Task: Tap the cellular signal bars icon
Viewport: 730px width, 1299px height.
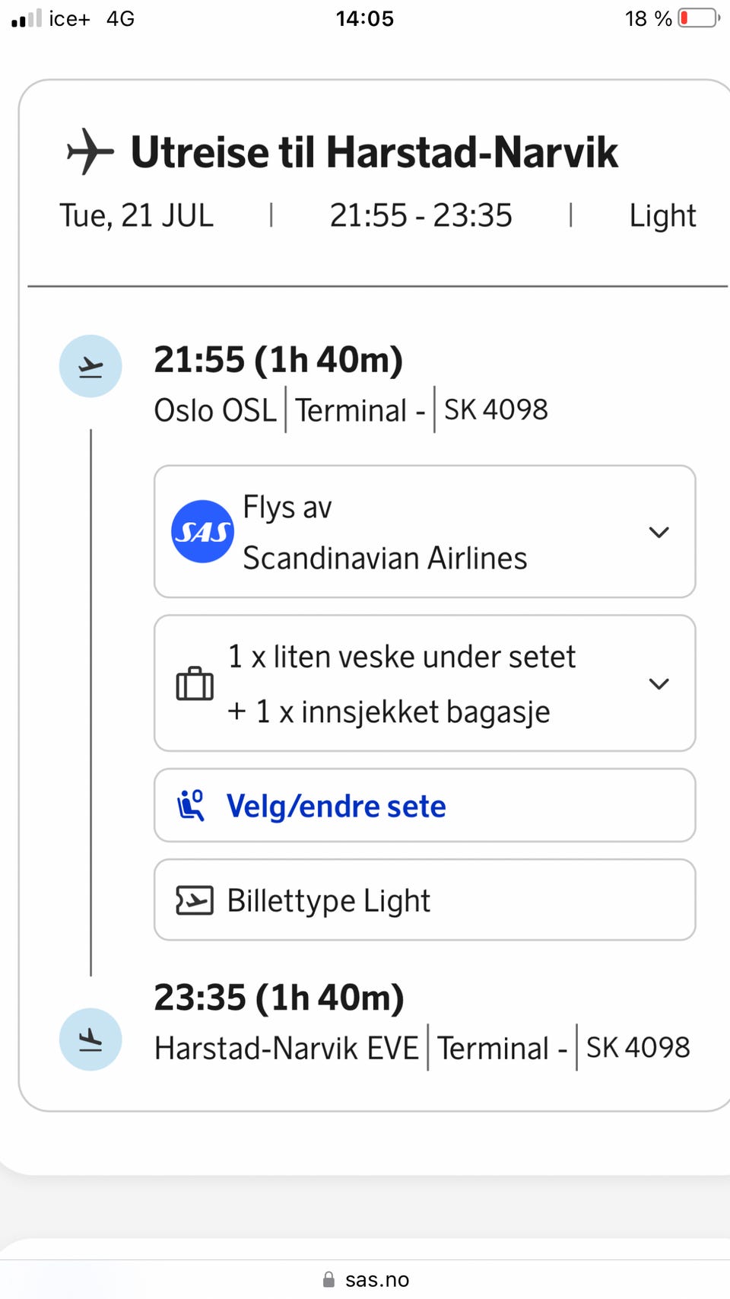Action: tap(27, 18)
